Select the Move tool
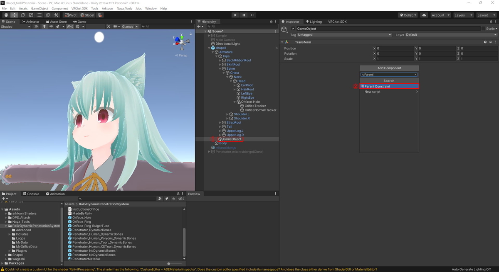 click(14, 15)
